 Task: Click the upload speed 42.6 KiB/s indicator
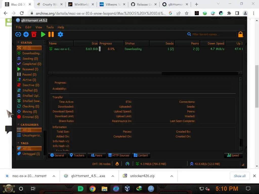point(205,164)
